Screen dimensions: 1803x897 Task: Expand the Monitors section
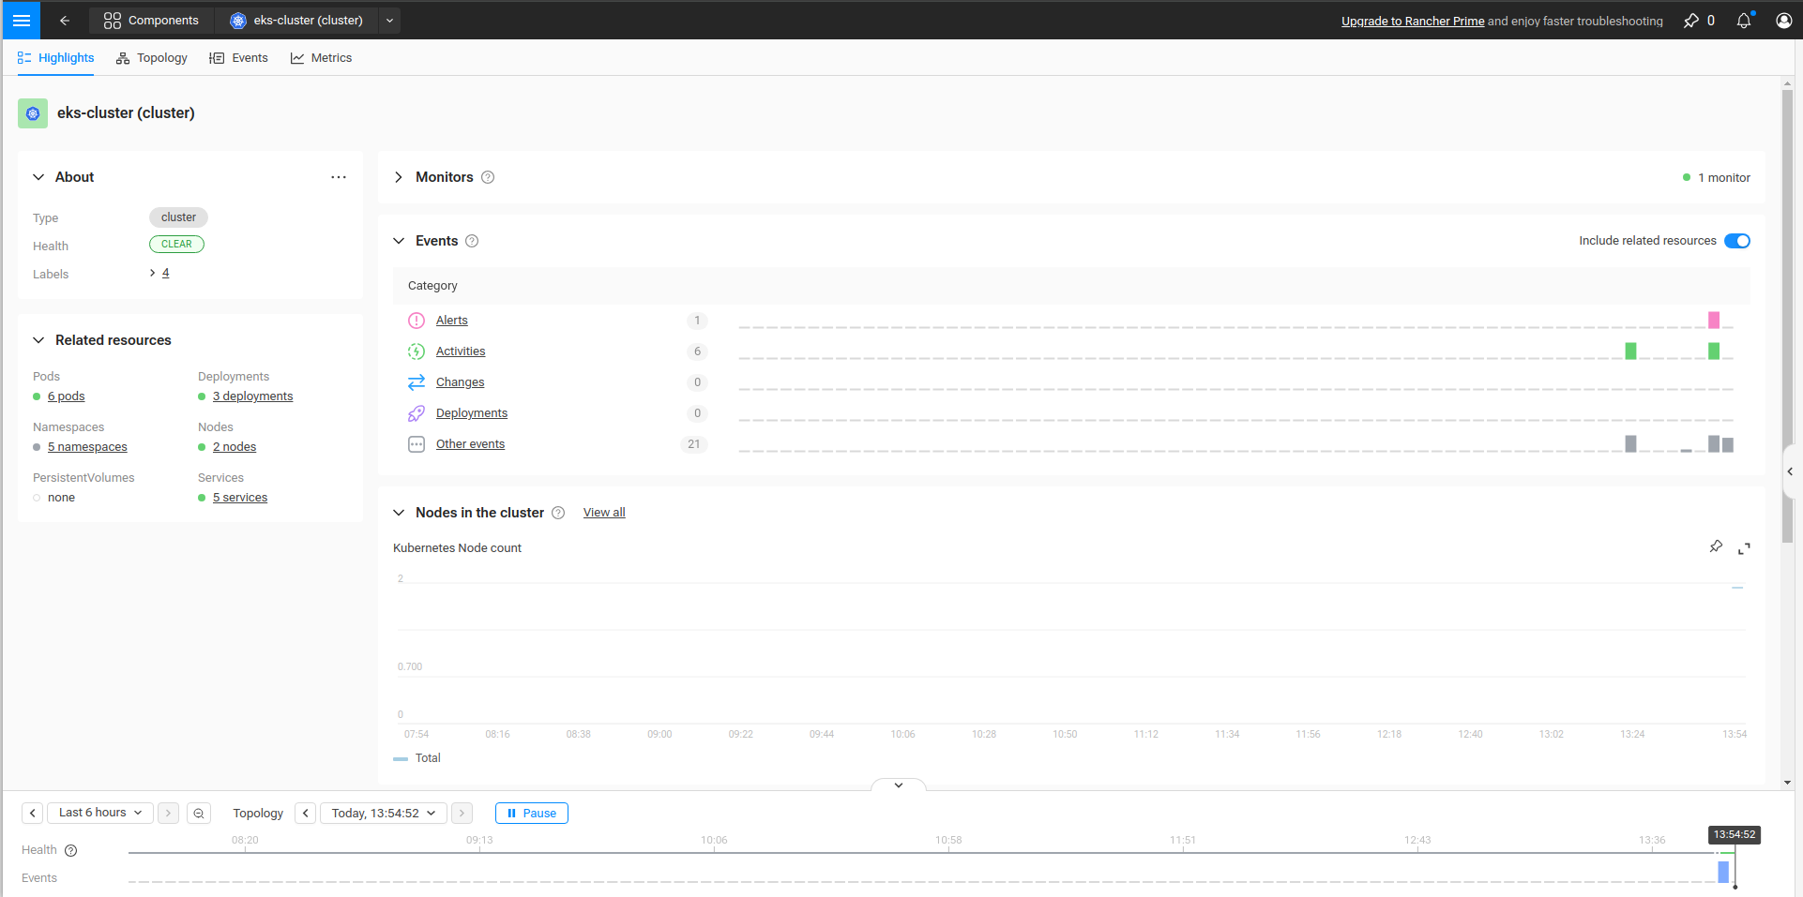[398, 177]
